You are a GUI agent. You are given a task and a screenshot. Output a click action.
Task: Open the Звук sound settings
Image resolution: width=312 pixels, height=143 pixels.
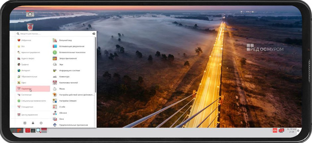73,65
